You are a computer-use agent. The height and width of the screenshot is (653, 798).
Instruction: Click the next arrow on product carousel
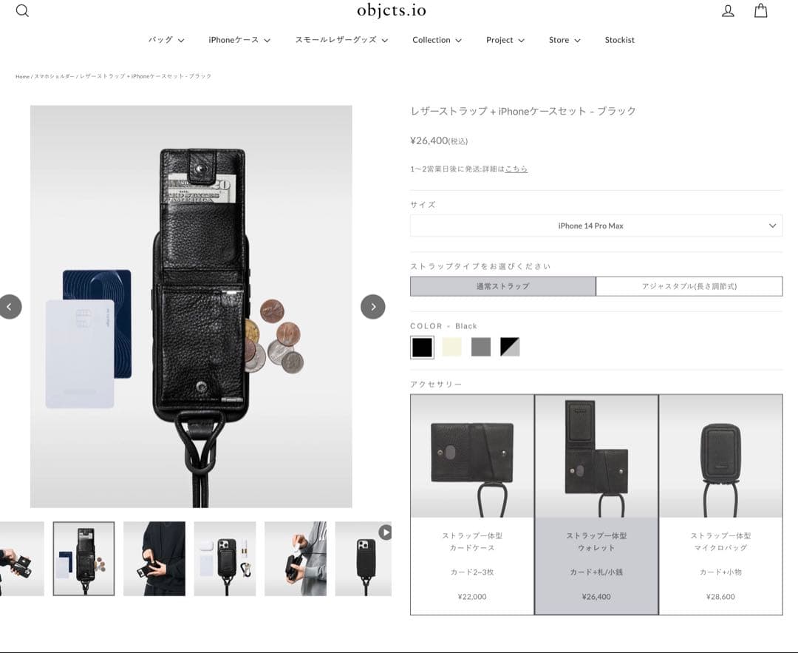373,306
